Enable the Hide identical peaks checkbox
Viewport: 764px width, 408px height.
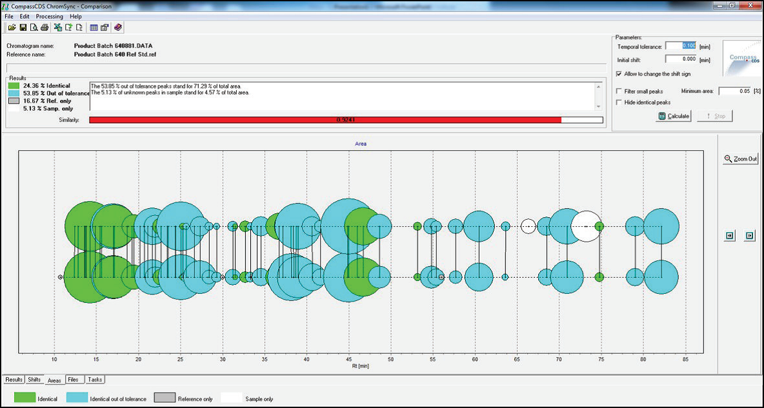(x=619, y=102)
